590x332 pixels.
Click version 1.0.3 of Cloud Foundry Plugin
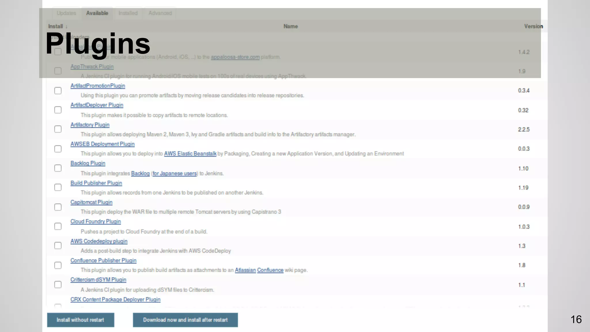pos(523,227)
